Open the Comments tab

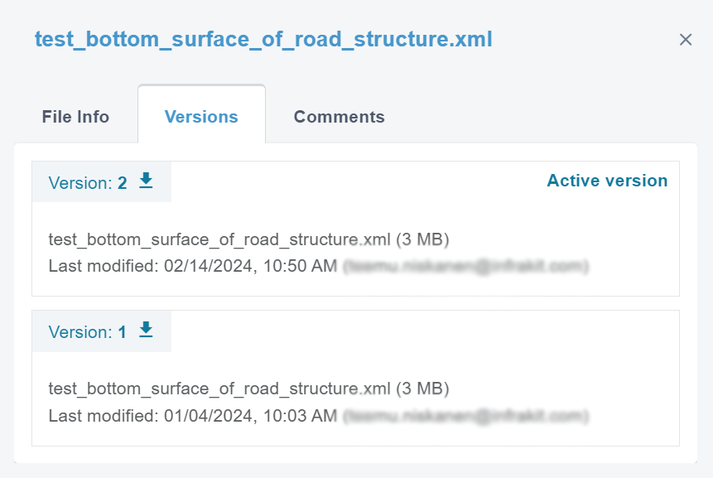(339, 117)
